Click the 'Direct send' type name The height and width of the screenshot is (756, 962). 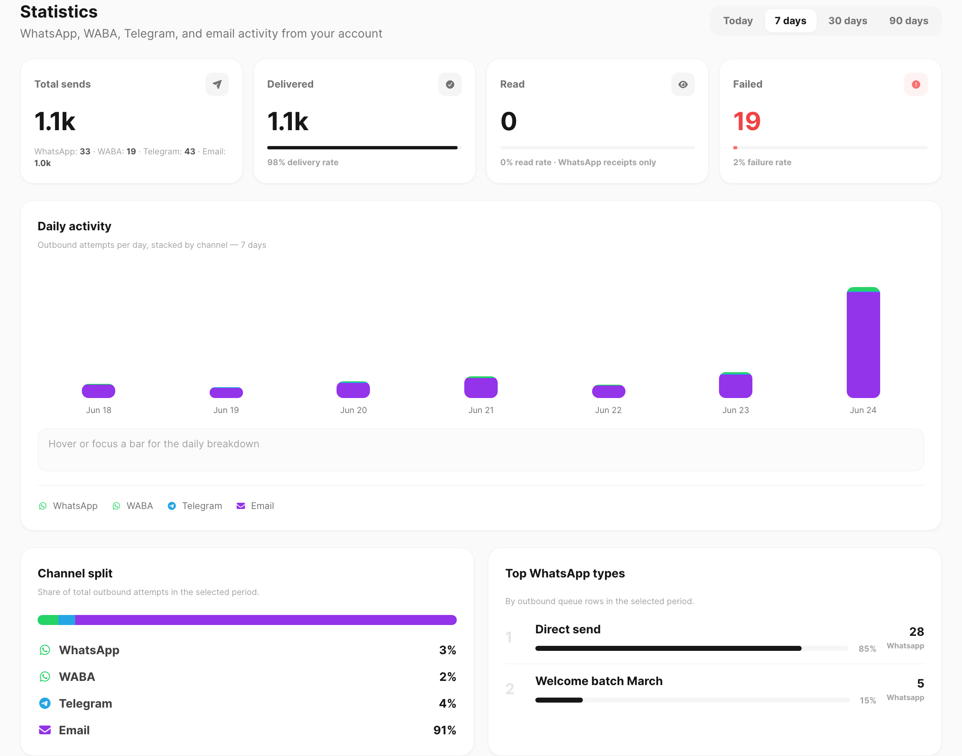568,630
